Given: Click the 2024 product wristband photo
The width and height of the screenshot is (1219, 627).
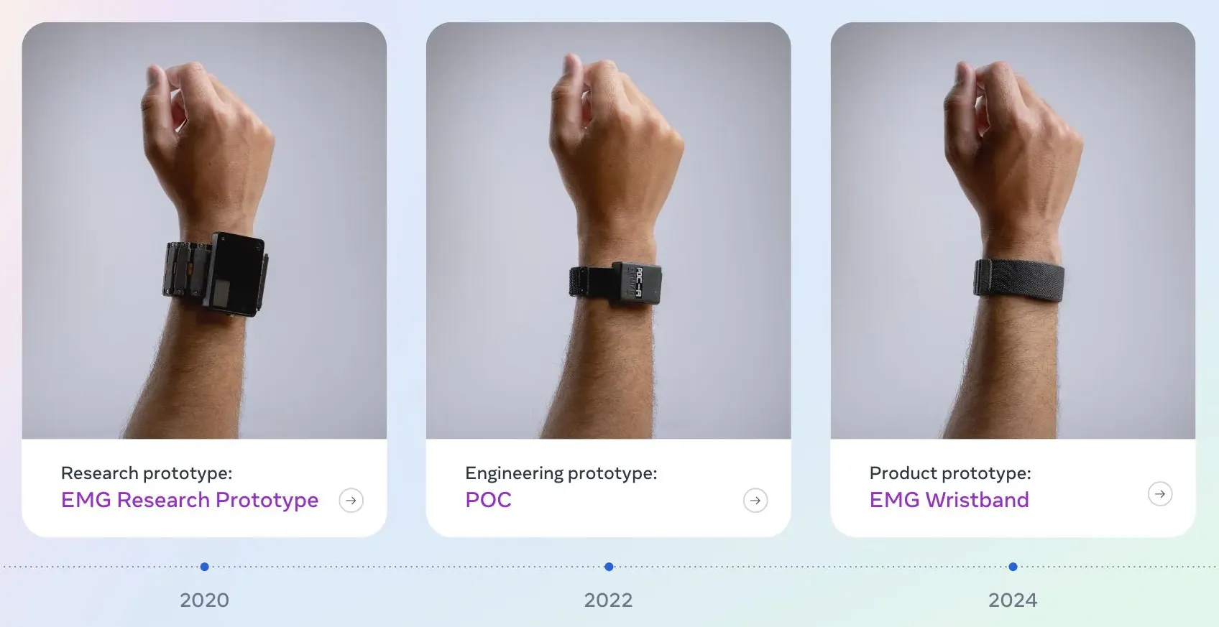Looking at the screenshot, I should (1013, 231).
